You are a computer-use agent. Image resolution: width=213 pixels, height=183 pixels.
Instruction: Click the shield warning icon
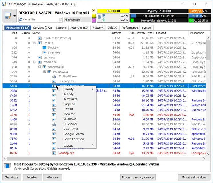pos(93,11)
